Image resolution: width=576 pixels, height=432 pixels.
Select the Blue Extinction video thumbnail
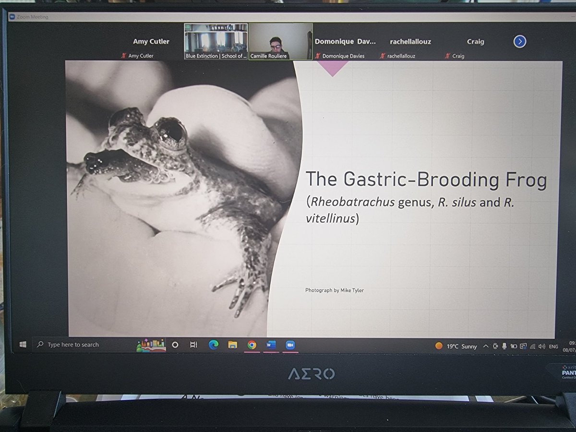click(x=216, y=42)
